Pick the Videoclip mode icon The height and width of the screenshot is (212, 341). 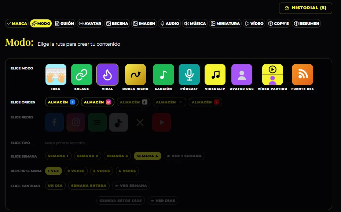coord(215,75)
